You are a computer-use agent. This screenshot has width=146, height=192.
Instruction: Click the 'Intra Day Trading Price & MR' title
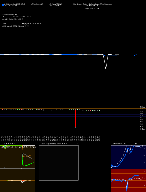click(x=54, y=144)
